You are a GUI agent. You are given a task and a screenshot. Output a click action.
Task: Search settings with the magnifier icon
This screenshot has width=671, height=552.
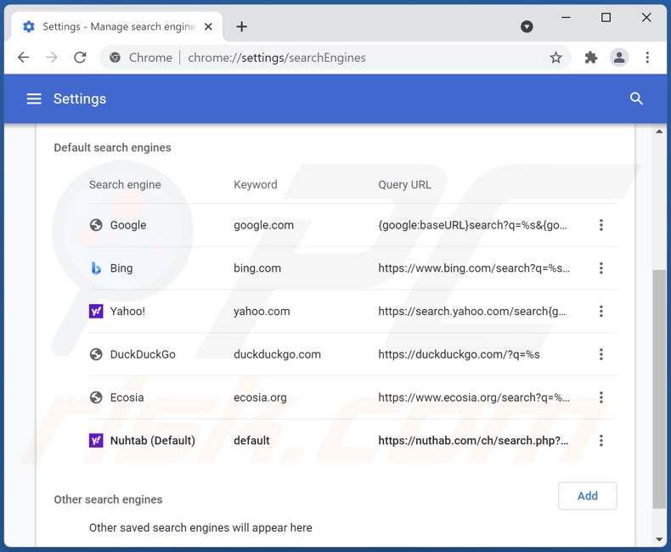click(636, 99)
